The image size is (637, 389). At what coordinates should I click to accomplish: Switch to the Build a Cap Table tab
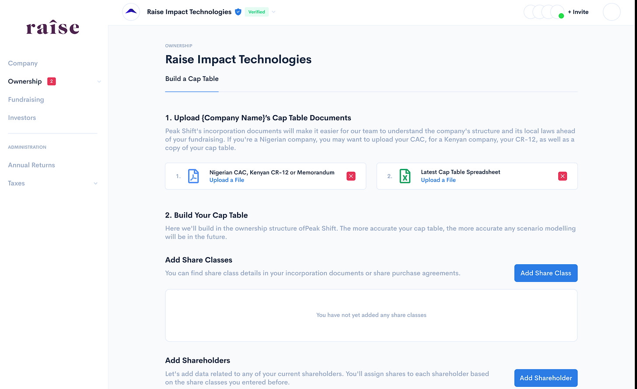192,79
